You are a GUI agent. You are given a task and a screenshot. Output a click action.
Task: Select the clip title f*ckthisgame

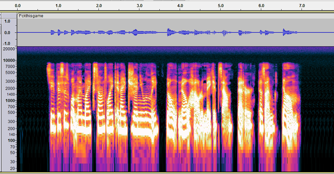pos(31,16)
